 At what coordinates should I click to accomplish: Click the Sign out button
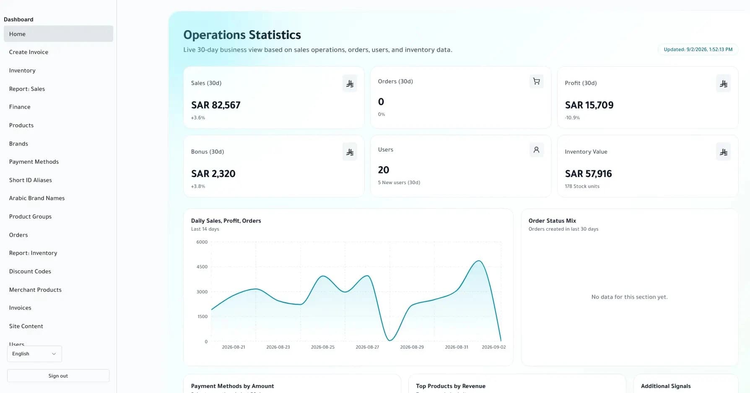pyautogui.click(x=58, y=376)
